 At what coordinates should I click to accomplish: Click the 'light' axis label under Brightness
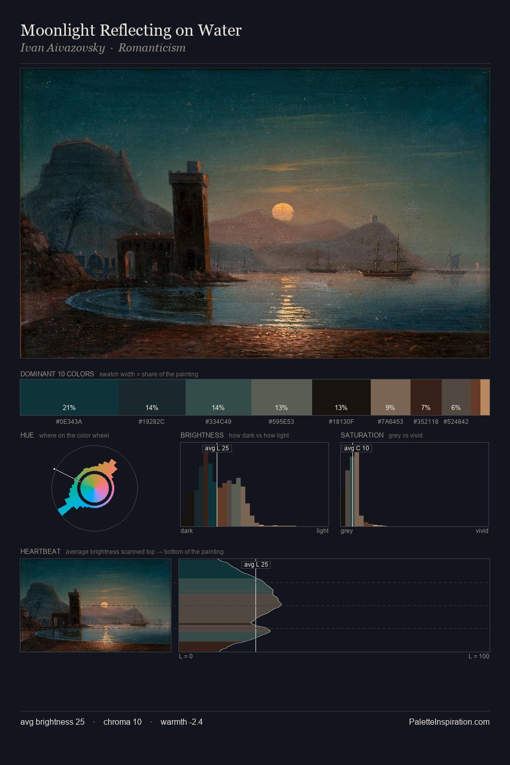point(322,531)
